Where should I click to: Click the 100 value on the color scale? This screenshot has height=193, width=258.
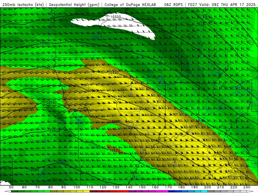point(77,187)
